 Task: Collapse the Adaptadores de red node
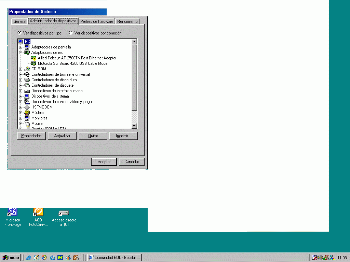[21, 53]
